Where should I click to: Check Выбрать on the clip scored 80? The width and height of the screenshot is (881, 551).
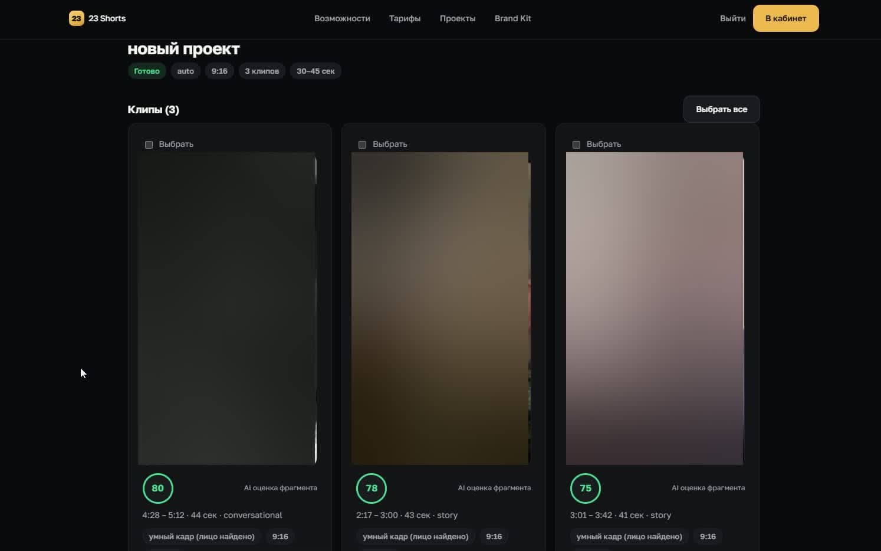coord(149,145)
